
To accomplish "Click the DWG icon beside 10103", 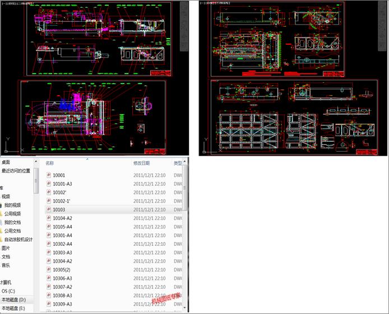I will tap(49, 209).
